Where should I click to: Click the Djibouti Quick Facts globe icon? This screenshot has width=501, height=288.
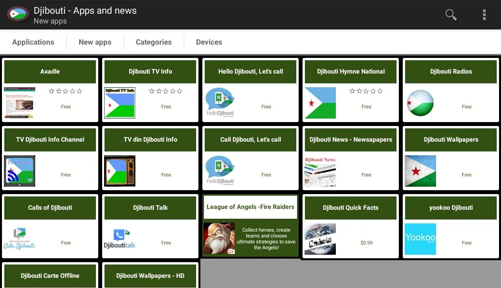coord(320,239)
